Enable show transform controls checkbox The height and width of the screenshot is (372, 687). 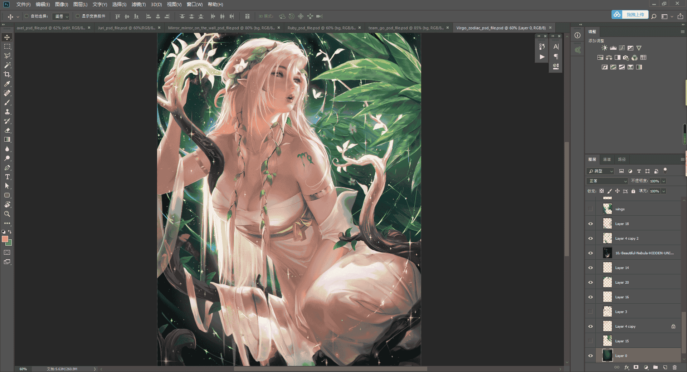click(78, 16)
